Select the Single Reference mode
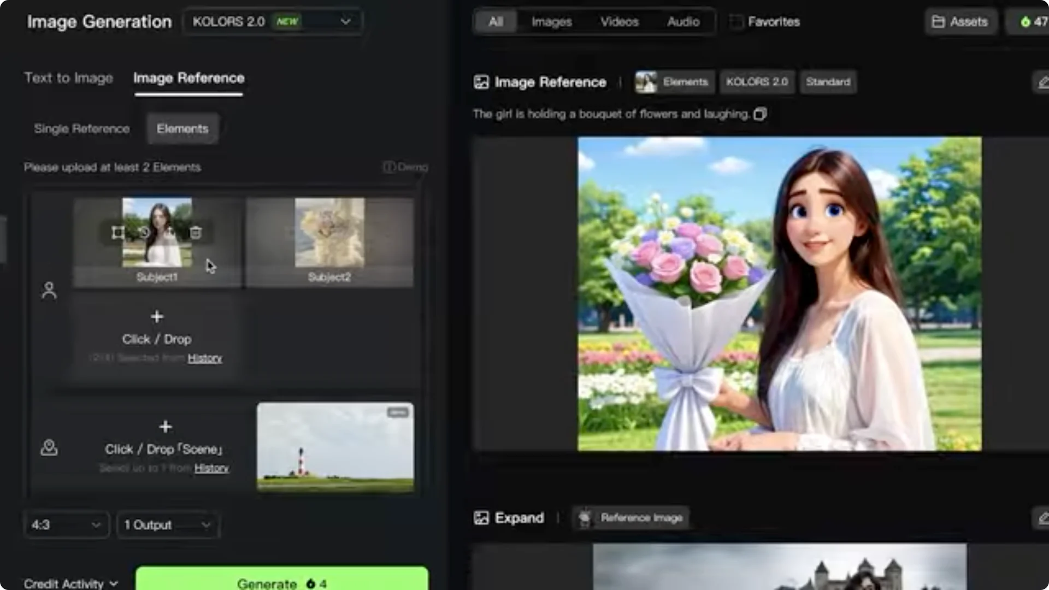The image size is (1049, 590). point(81,128)
